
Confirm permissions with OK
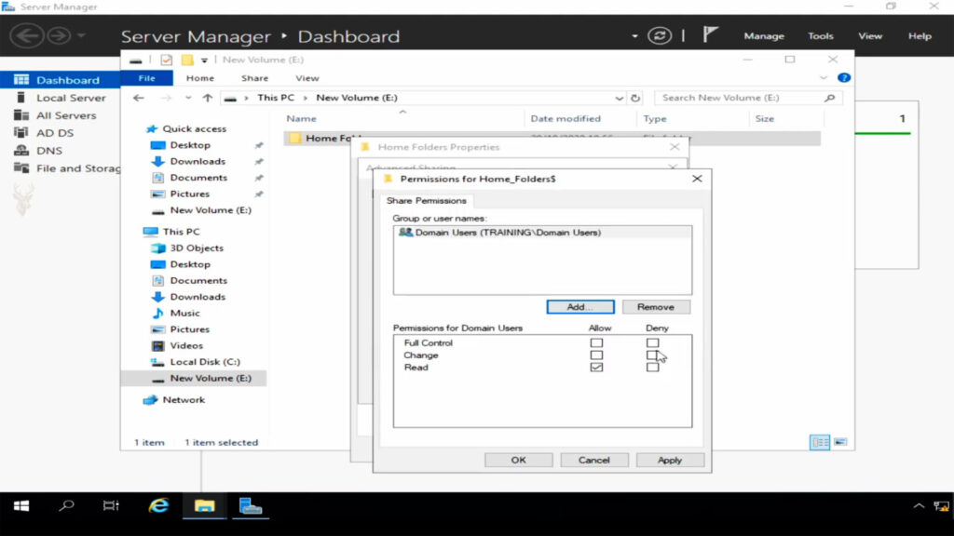(518, 460)
